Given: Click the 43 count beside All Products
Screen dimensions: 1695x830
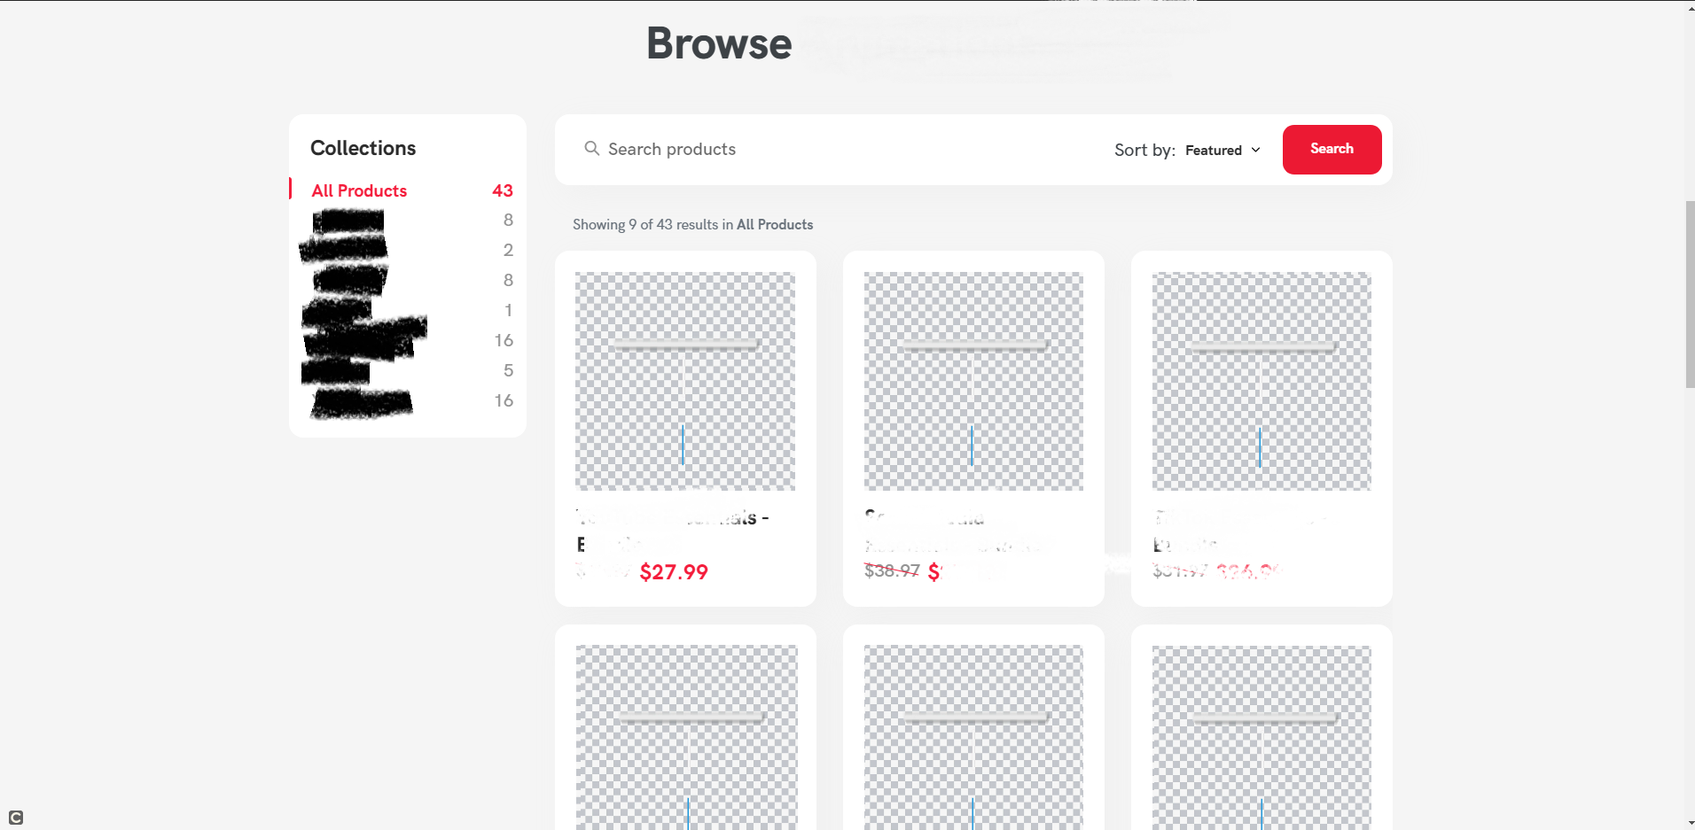Looking at the screenshot, I should (x=503, y=190).
